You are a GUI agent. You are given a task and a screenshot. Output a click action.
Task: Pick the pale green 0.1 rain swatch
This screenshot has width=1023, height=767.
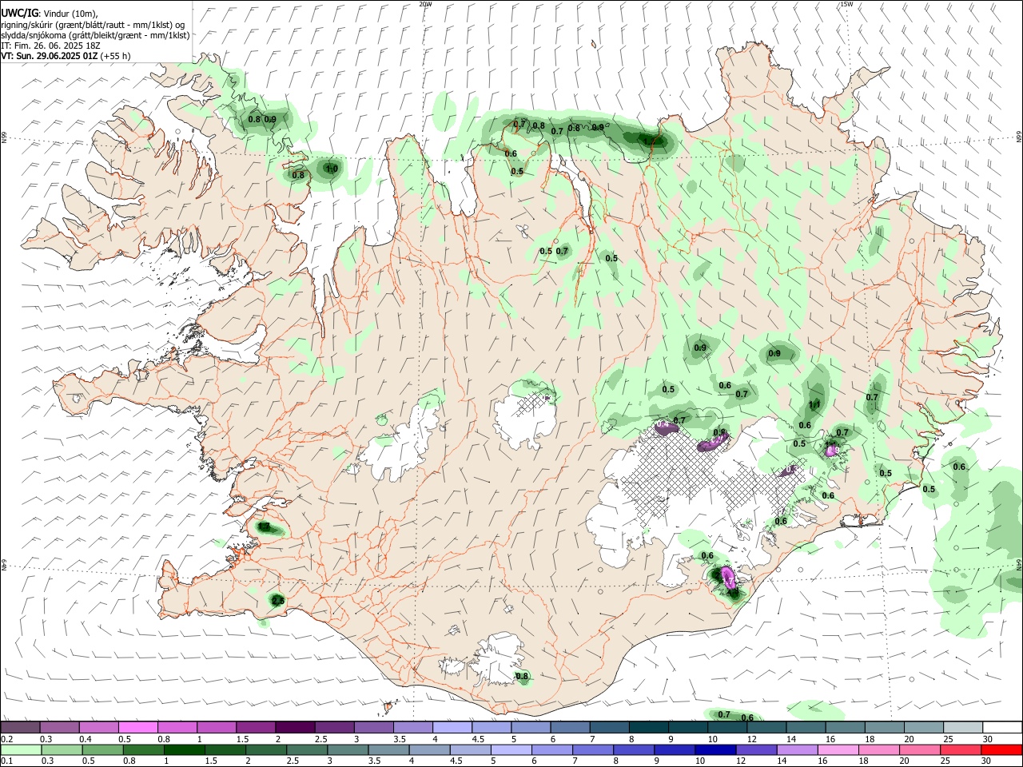pyautogui.click(x=22, y=750)
